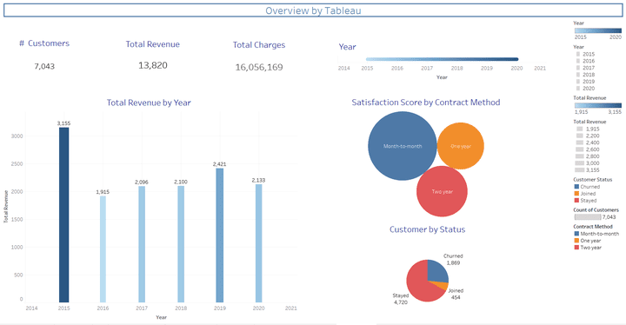Select the 2016 bar labeled 1,915
Viewport: 626px width, 325px height.
pyautogui.click(x=103, y=249)
